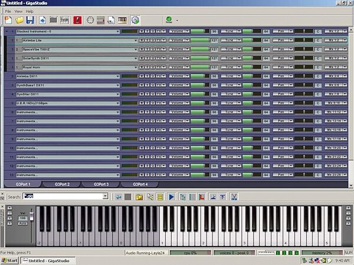Click the gray panel view toolbar icon
The image size is (354, 265).
coord(53,20)
